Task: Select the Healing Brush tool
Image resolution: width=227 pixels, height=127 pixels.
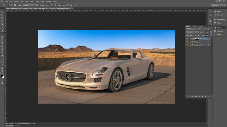Action: pyautogui.click(x=2, y=31)
